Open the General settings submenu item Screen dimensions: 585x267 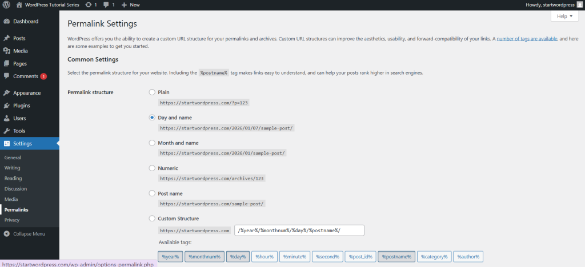pyautogui.click(x=13, y=157)
